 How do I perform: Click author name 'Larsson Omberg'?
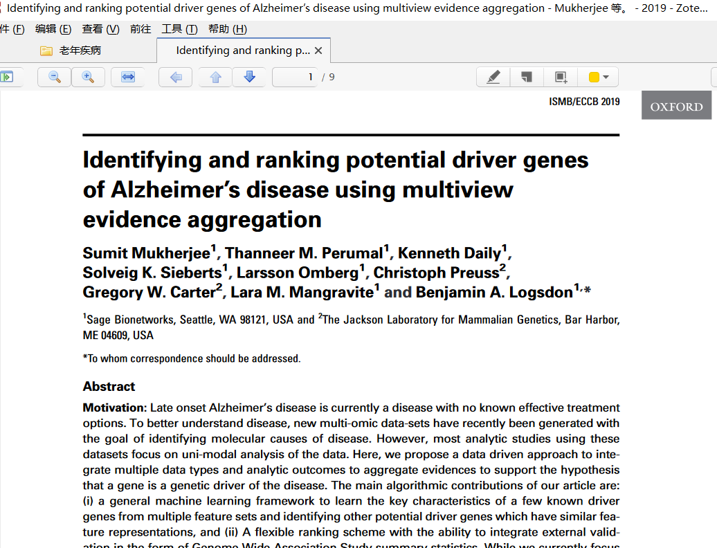click(297, 273)
